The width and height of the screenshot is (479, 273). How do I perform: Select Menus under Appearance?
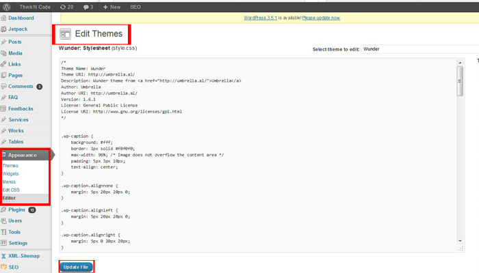9,182
